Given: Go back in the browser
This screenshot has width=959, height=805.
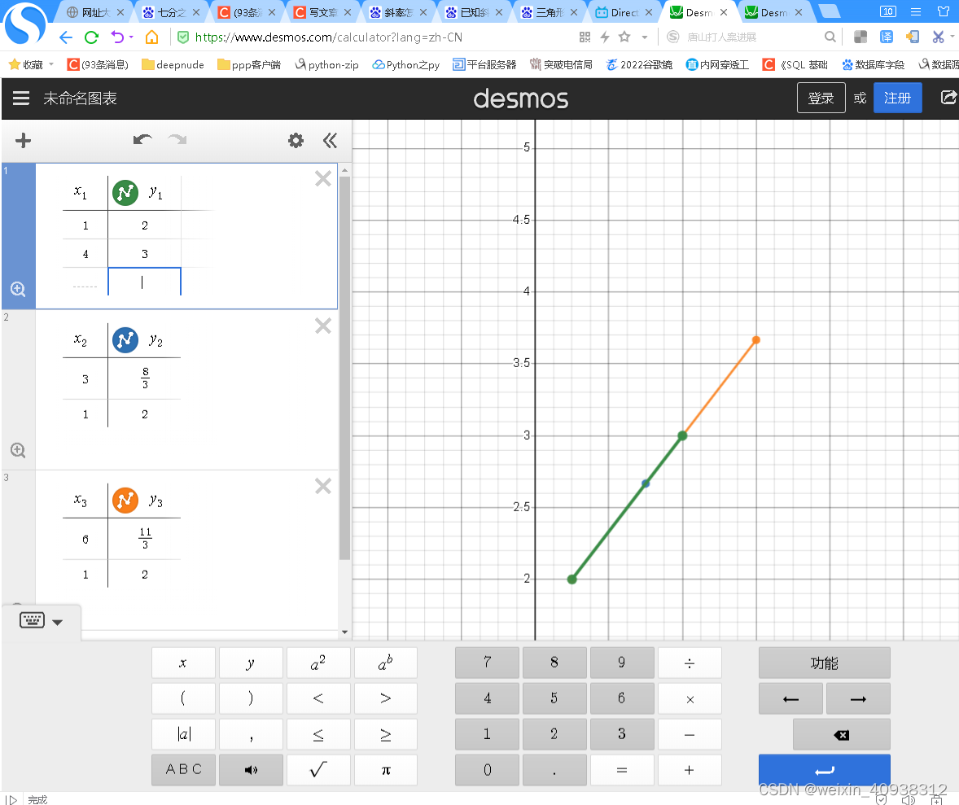Looking at the screenshot, I should pyautogui.click(x=65, y=37).
